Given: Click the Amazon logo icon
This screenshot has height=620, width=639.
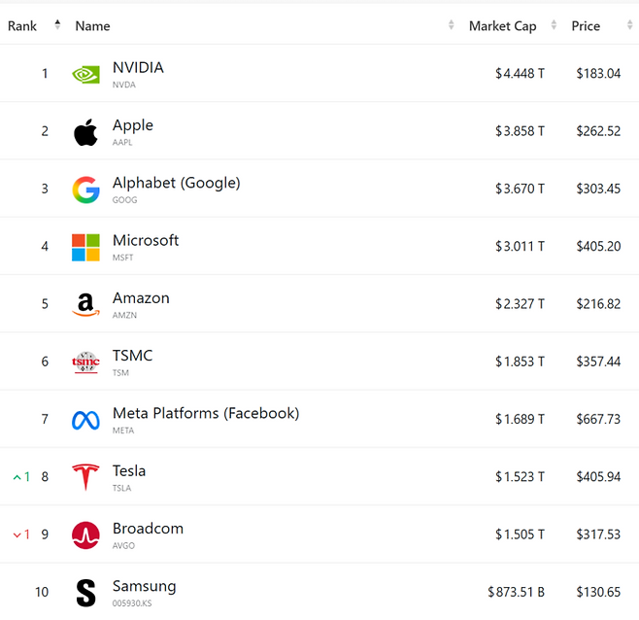Looking at the screenshot, I should click(85, 304).
